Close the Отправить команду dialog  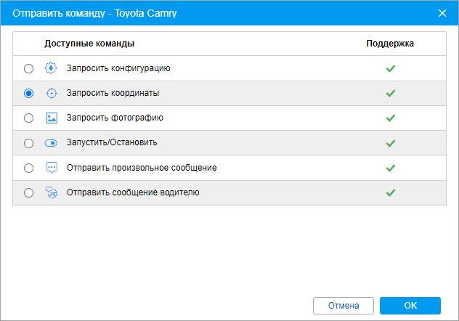(x=442, y=13)
